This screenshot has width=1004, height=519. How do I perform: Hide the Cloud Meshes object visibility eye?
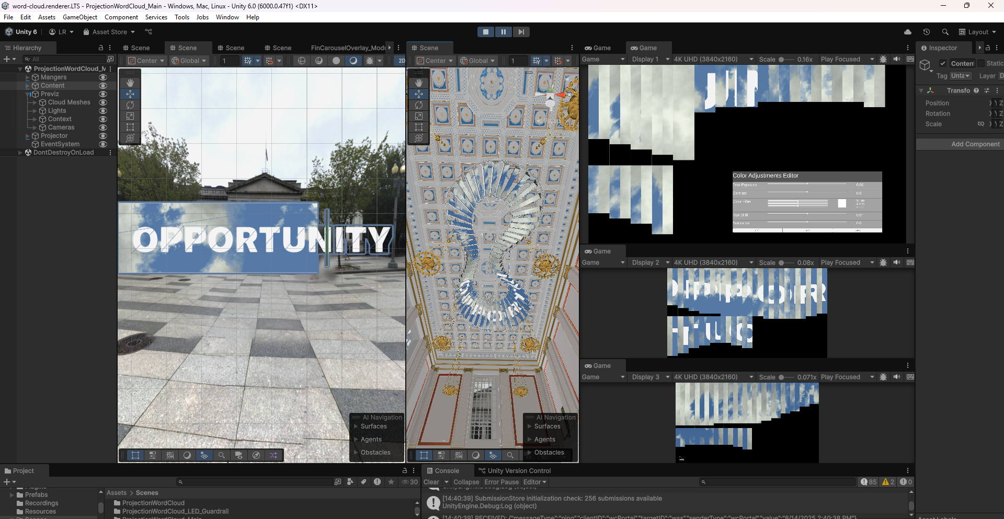click(x=103, y=102)
